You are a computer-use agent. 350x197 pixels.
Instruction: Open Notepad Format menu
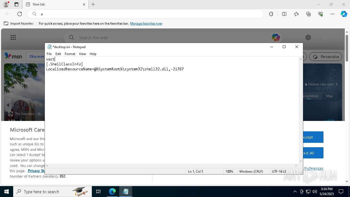(x=70, y=54)
